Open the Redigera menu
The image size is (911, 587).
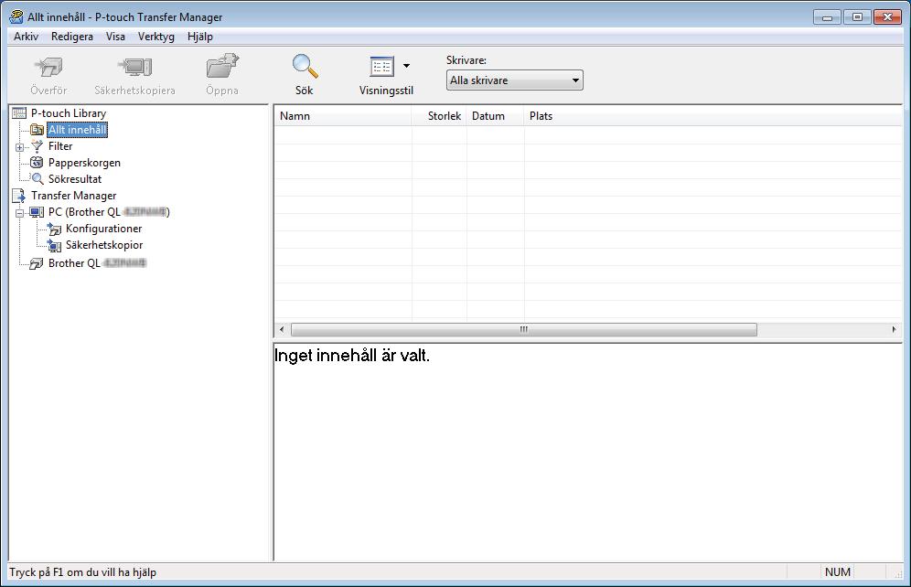(x=72, y=36)
